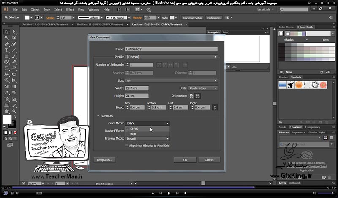Open the Window menu

click(x=94, y=9)
